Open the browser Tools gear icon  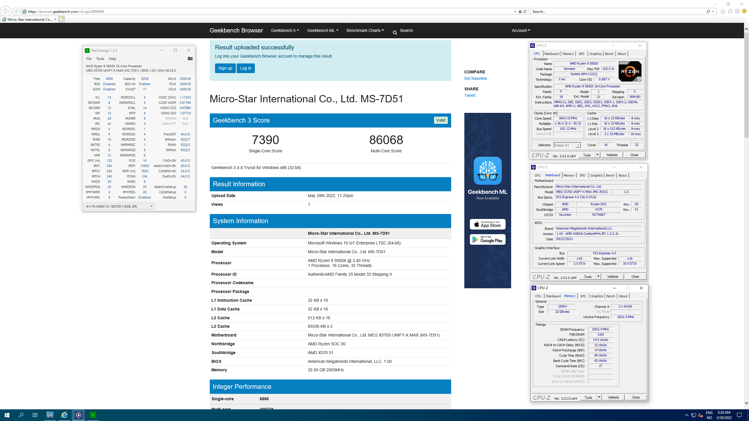(x=737, y=11)
